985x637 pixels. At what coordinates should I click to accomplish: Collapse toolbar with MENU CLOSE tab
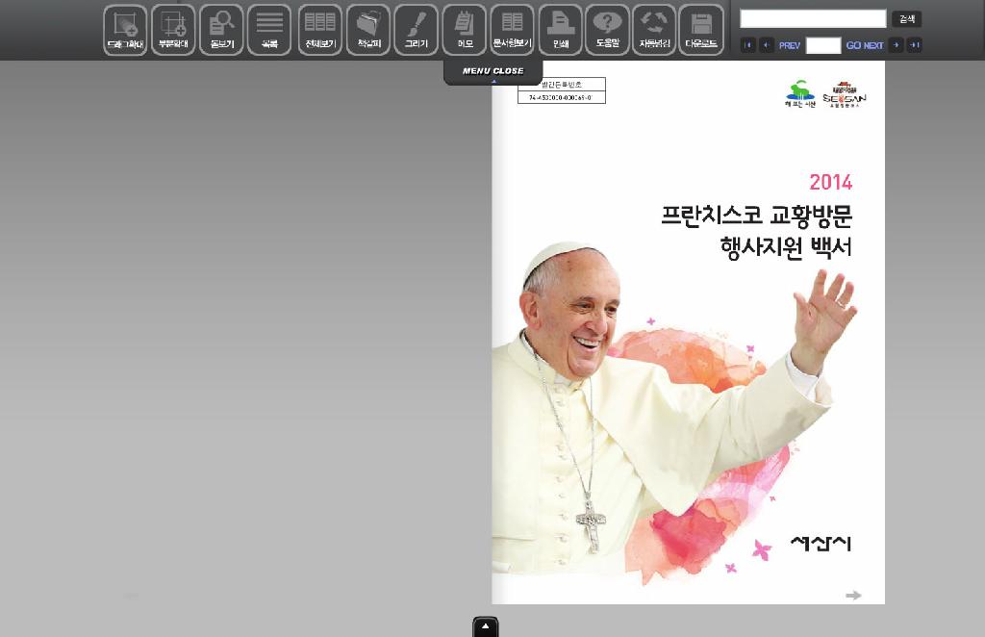point(492,72)
